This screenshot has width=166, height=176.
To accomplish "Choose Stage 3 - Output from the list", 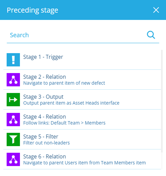I will pos(82,100).
